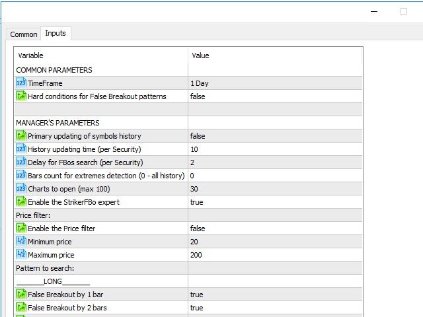423x317 pixels.
Task: Open the Primary updating value dropdown
Action: point(274,136)
